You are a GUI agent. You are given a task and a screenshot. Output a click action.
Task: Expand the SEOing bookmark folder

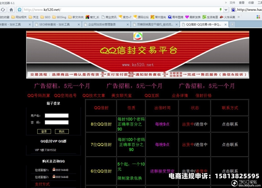(x=59, y=17)
